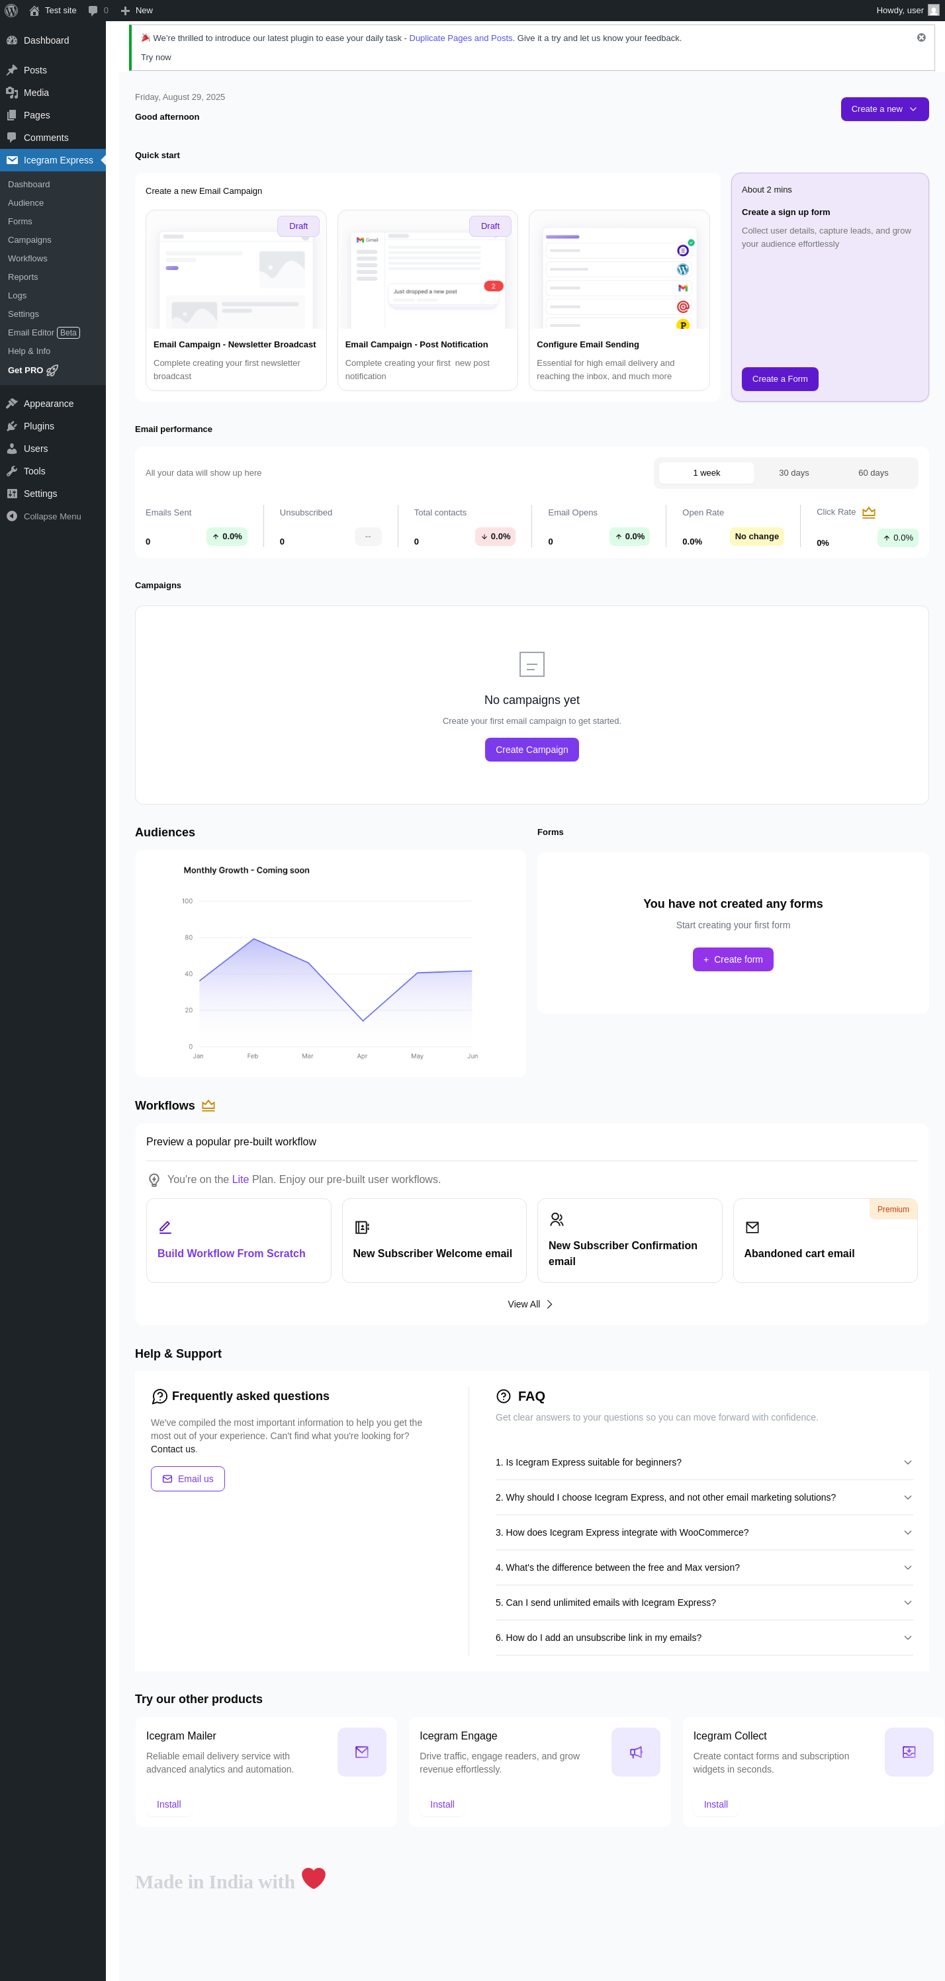Click the Workflows premium crown icon

(x=208, y=1105)
